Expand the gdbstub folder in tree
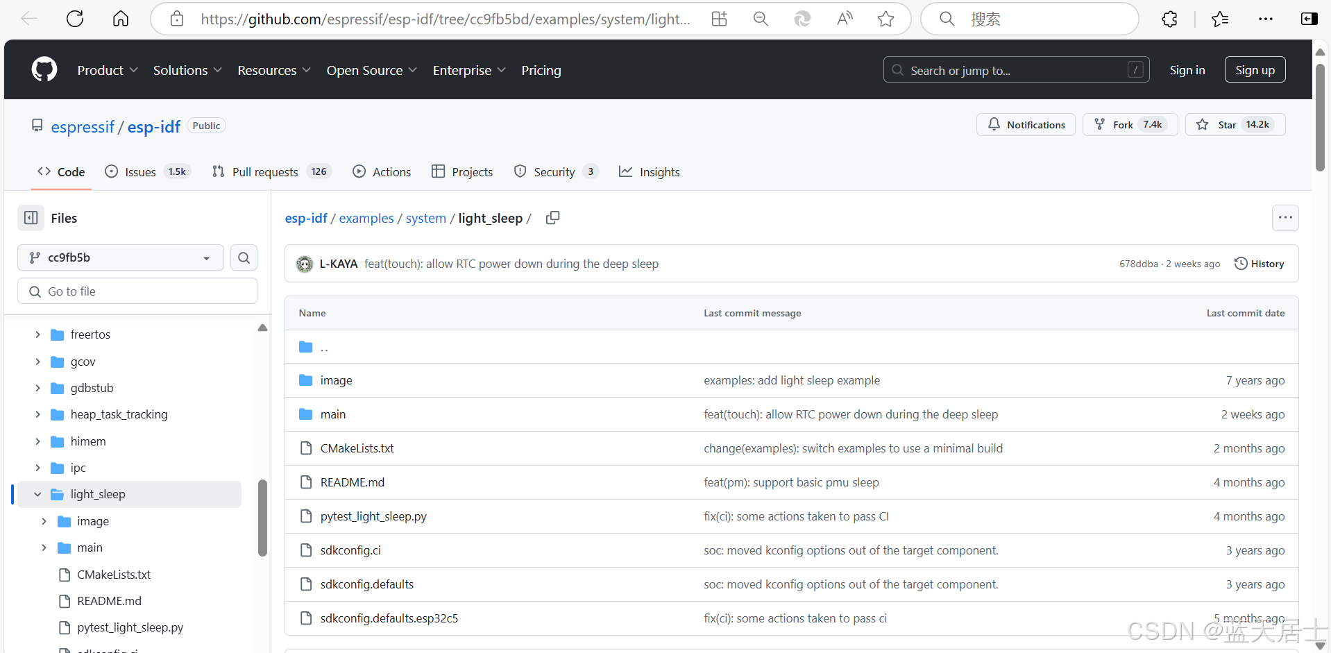 click(37, 388)
